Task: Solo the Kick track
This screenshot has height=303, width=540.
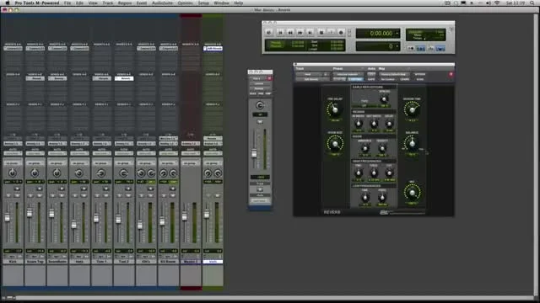Action: click(9, 195)
